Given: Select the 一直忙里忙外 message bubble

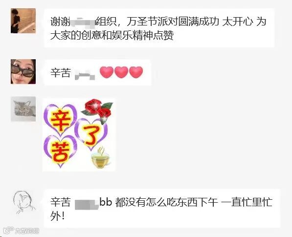Looking at the screenshot, I should click(162, 209).
